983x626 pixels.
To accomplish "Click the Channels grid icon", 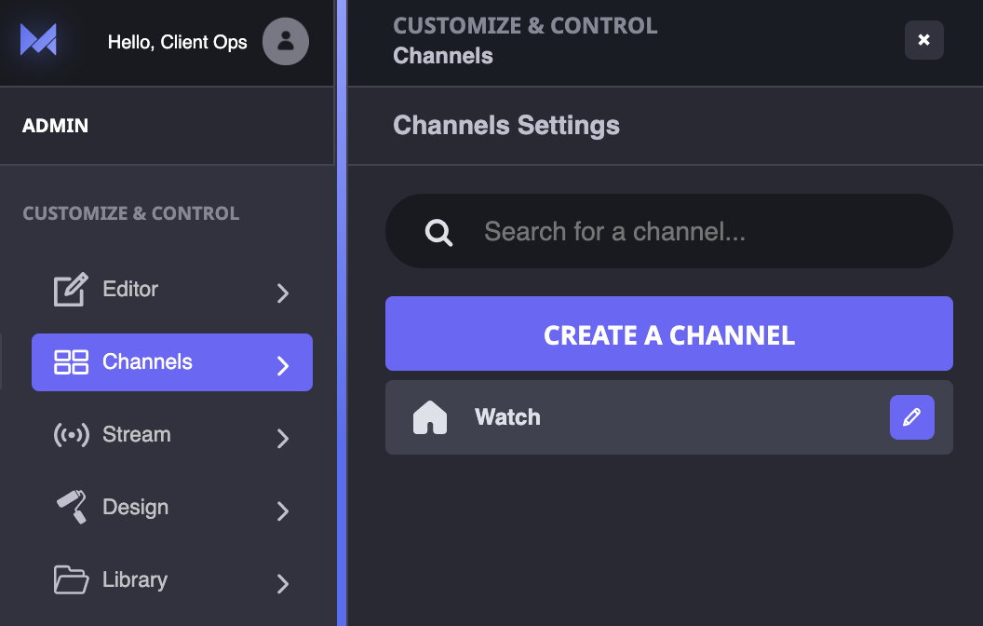I will [x=71, y=362].
